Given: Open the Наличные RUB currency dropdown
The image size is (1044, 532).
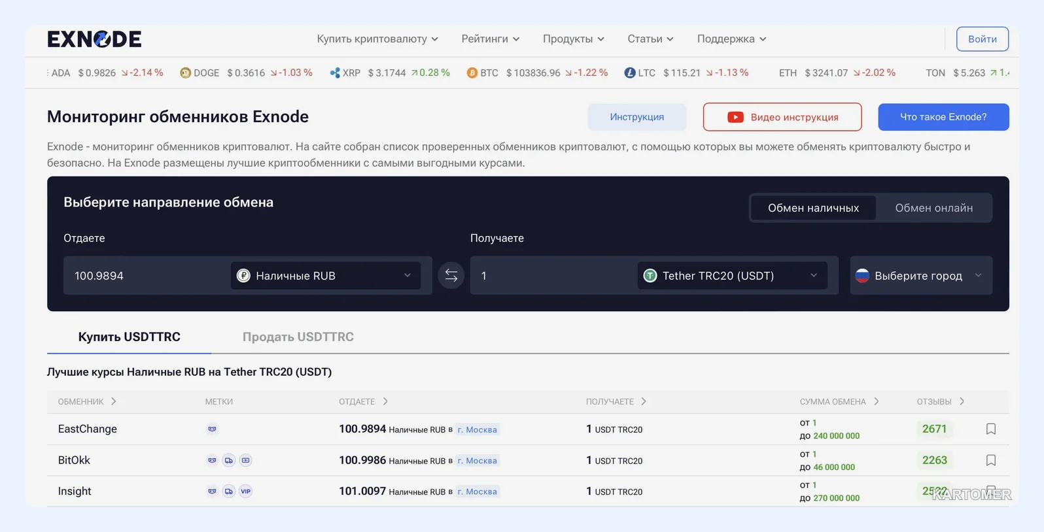Looking at the screenshot, I should (326, 276).
